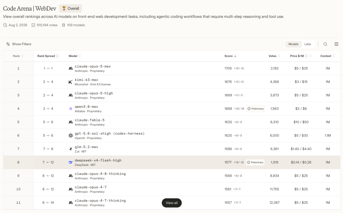
Task: Open the claude-opus-5-max model link
Action: [x=93, y=66]
